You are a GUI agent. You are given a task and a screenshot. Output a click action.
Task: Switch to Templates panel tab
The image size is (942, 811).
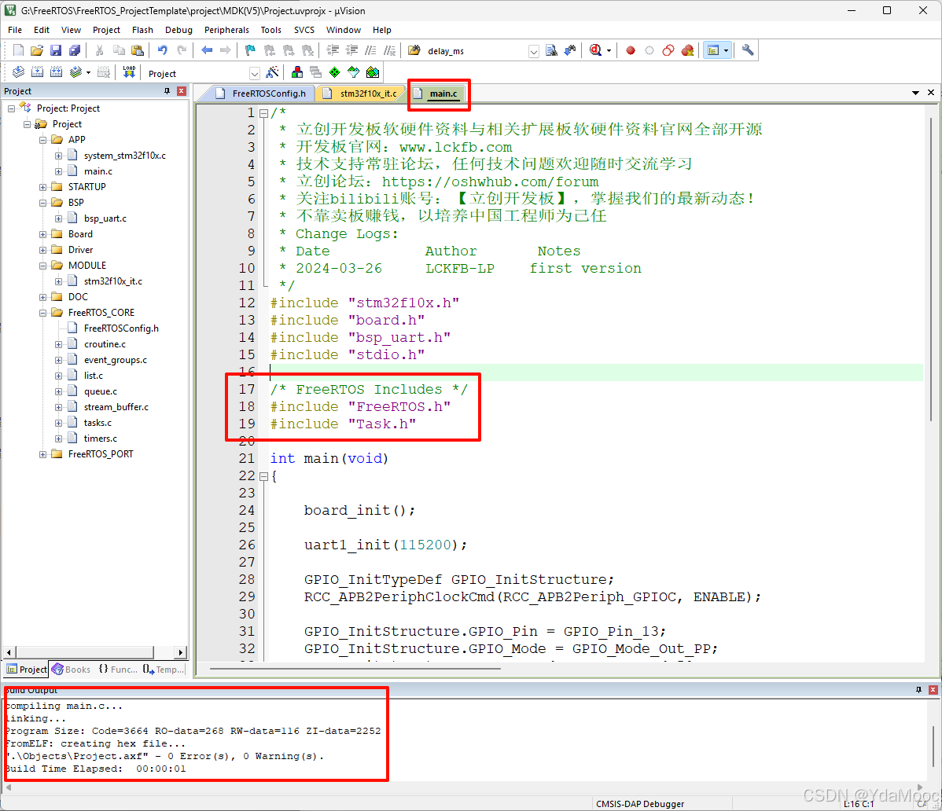point(164,670)
